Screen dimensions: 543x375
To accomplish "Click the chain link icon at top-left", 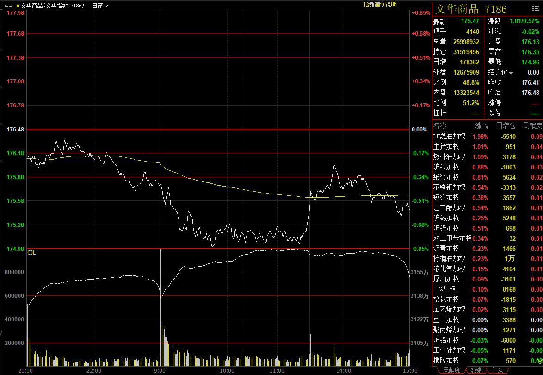I will [9, 6].
